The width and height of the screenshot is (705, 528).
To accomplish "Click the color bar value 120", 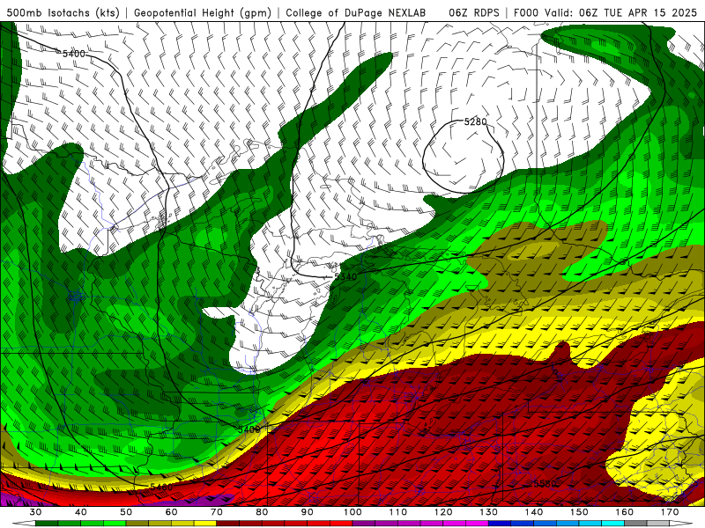I will click(443, 512).
